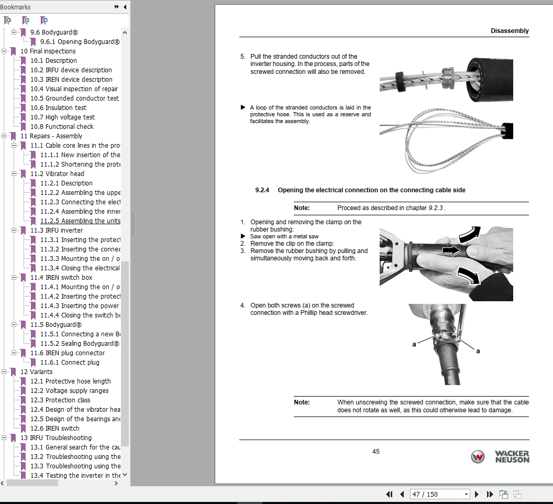This screenshot has width=553, height=504.
Task: Open bookmark 10.5 Grounded conductor test
Action: tap(74, 98)
